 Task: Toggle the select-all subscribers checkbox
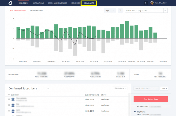click(x=9, y=95)
